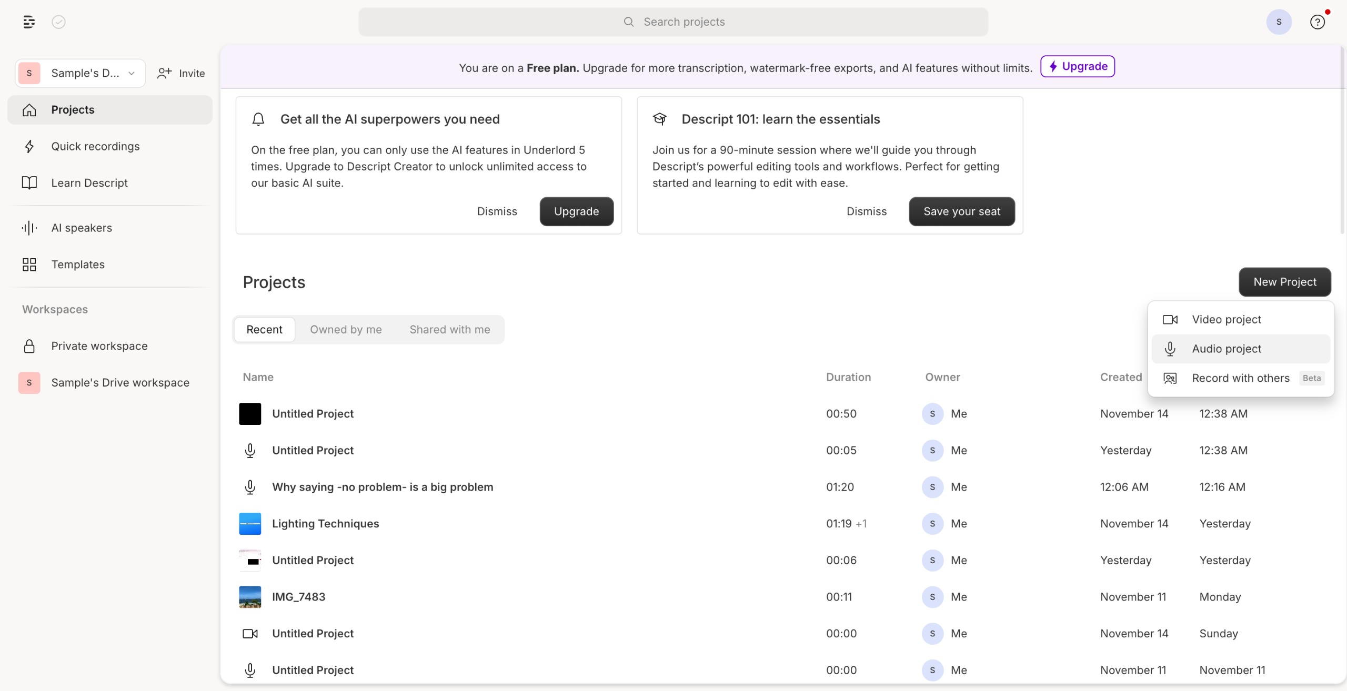Go to AI speakers section

click(x=82, y=228)
